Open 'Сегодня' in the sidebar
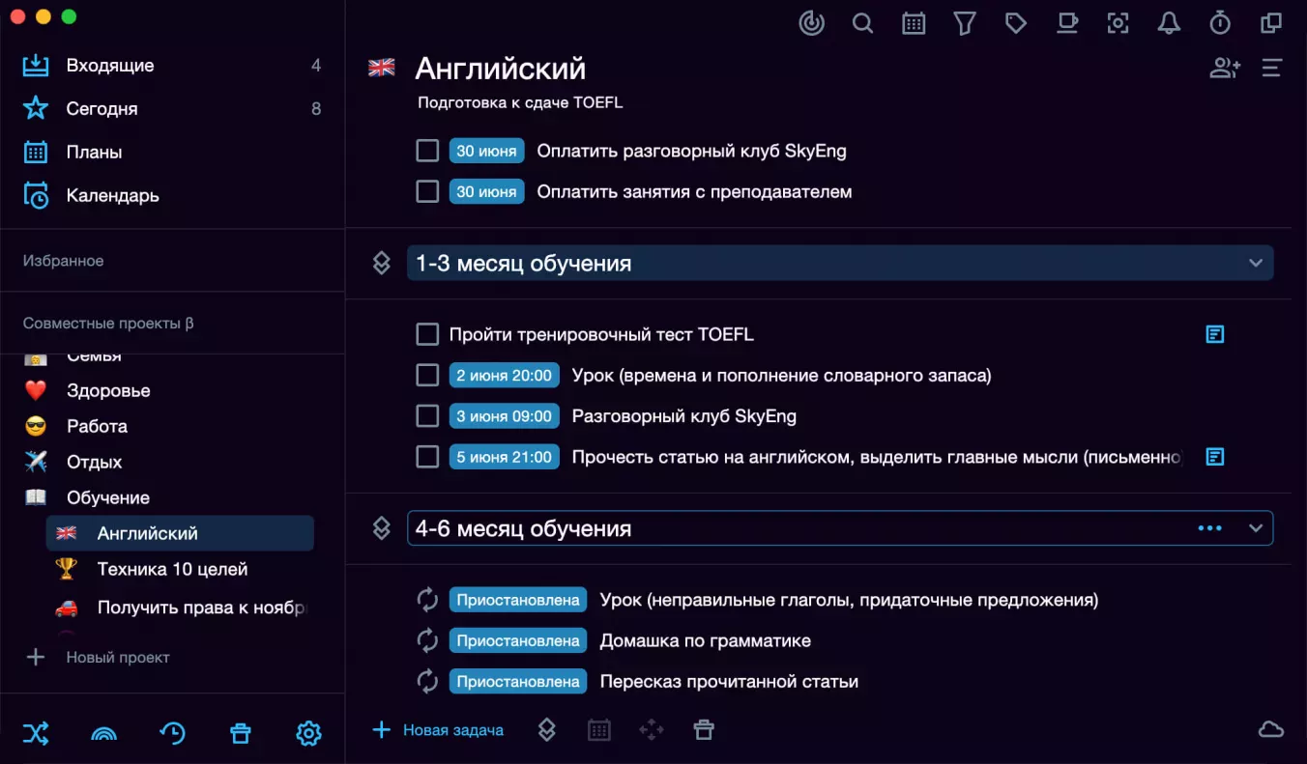Screen dimensions: 1307x764 click(x=172, y=108)
